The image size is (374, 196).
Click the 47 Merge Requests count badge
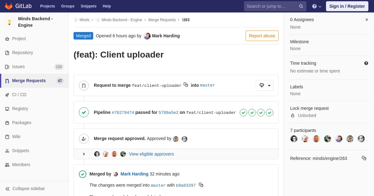tap(60, 81)
